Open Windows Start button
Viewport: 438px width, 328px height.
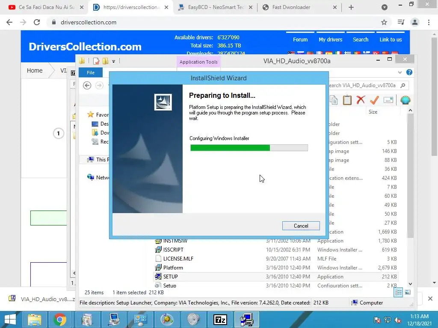(10, 319)
